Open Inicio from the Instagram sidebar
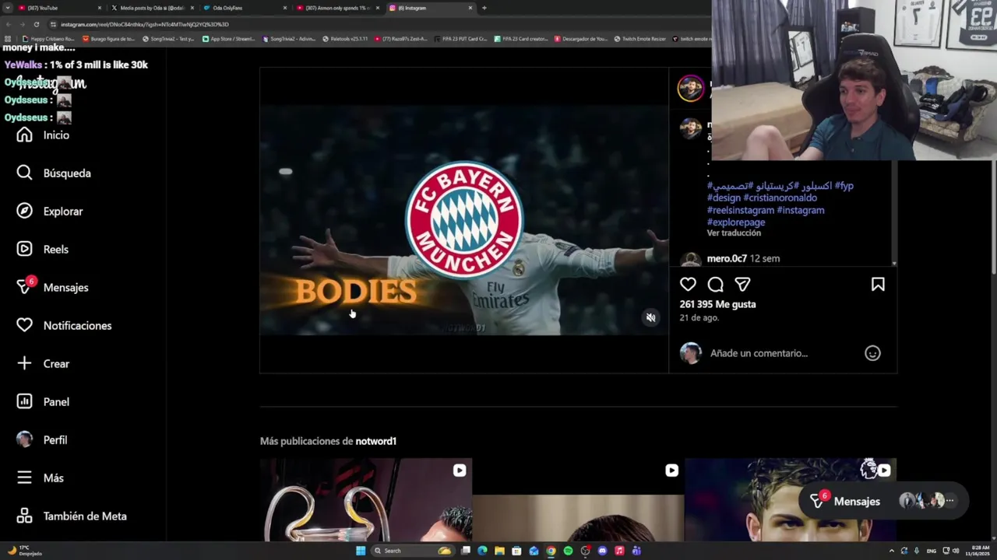The width and height of the screenshot is (997, 560). tap(44, 135)
